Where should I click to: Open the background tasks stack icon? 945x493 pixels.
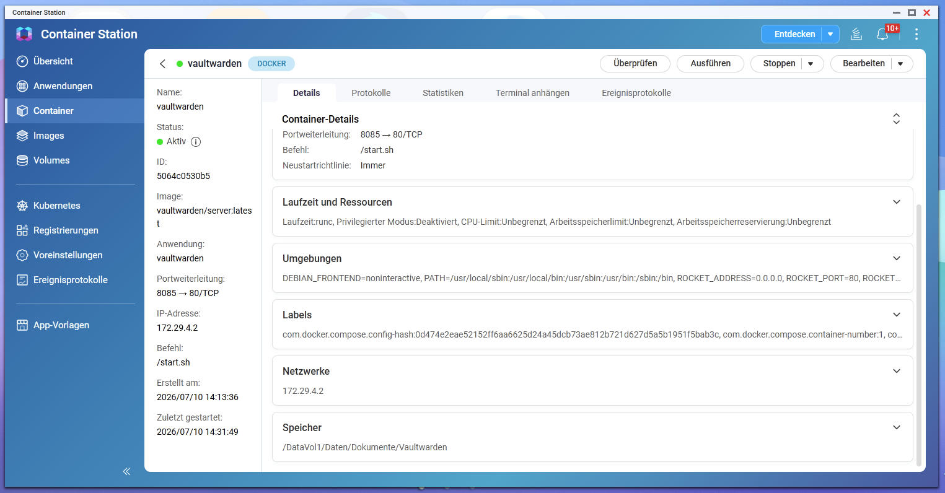(856, 34)
